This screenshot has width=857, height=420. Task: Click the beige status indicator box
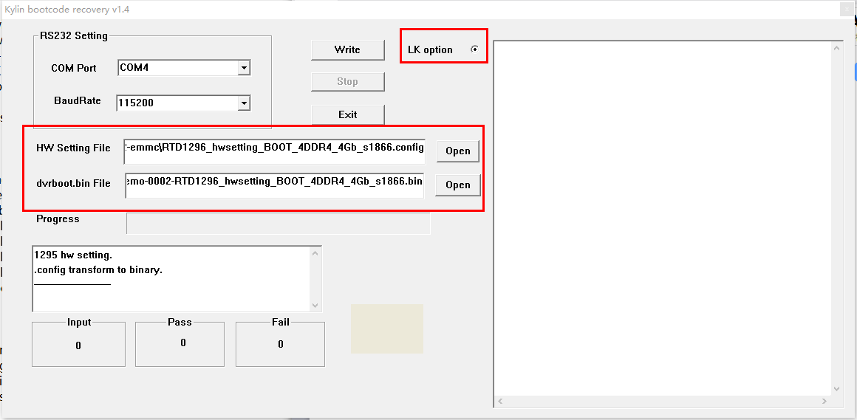pyautogui.click(x=386, y=328)
